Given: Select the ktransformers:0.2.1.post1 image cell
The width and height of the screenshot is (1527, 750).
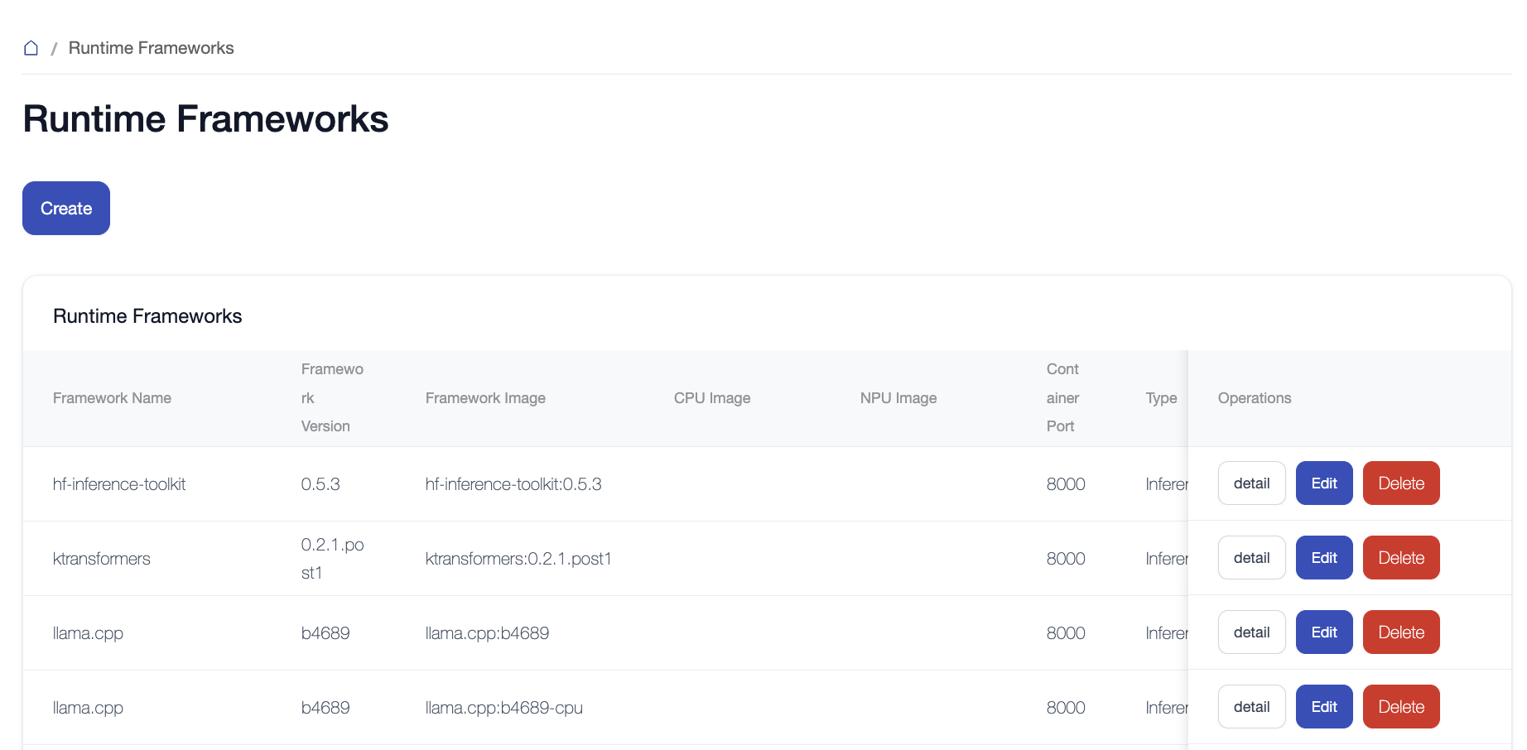Looking at the screenshot, I should pyautogui.click(x=518, y=559).
